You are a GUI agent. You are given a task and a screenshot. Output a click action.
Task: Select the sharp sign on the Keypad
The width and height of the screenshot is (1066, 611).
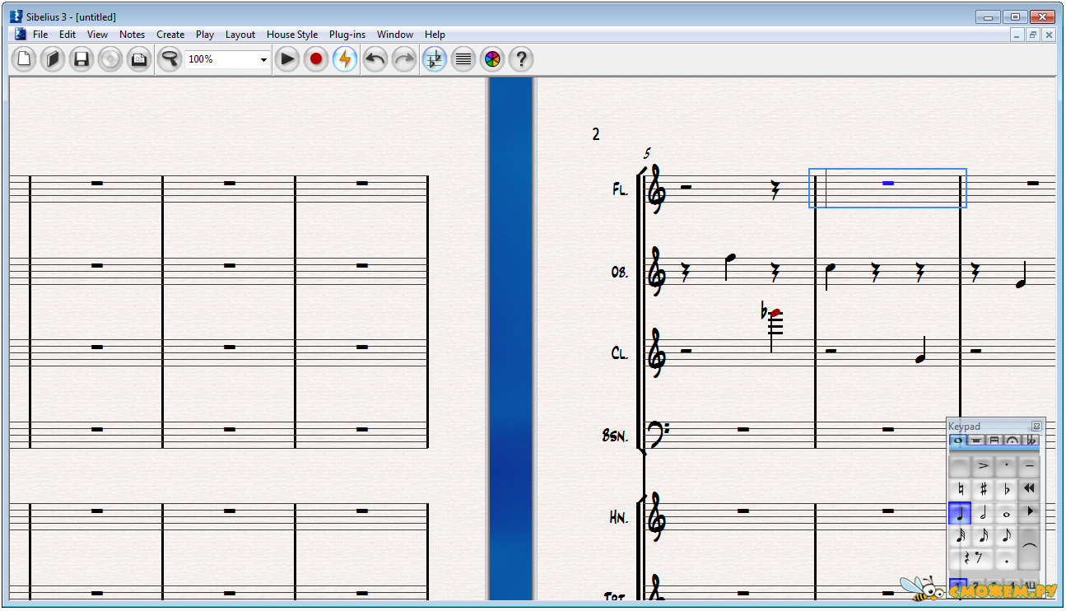point(983,489)
